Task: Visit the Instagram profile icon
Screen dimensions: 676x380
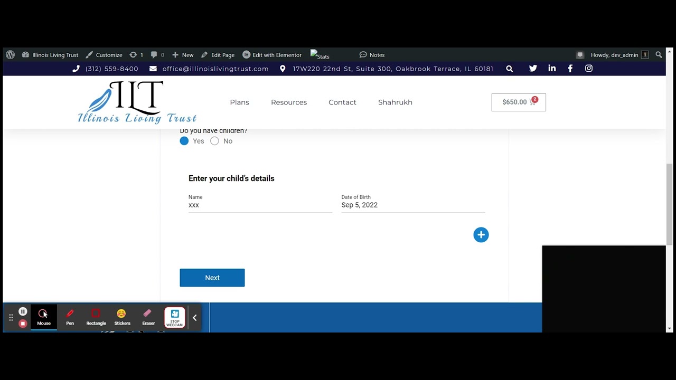Action: 589,69
